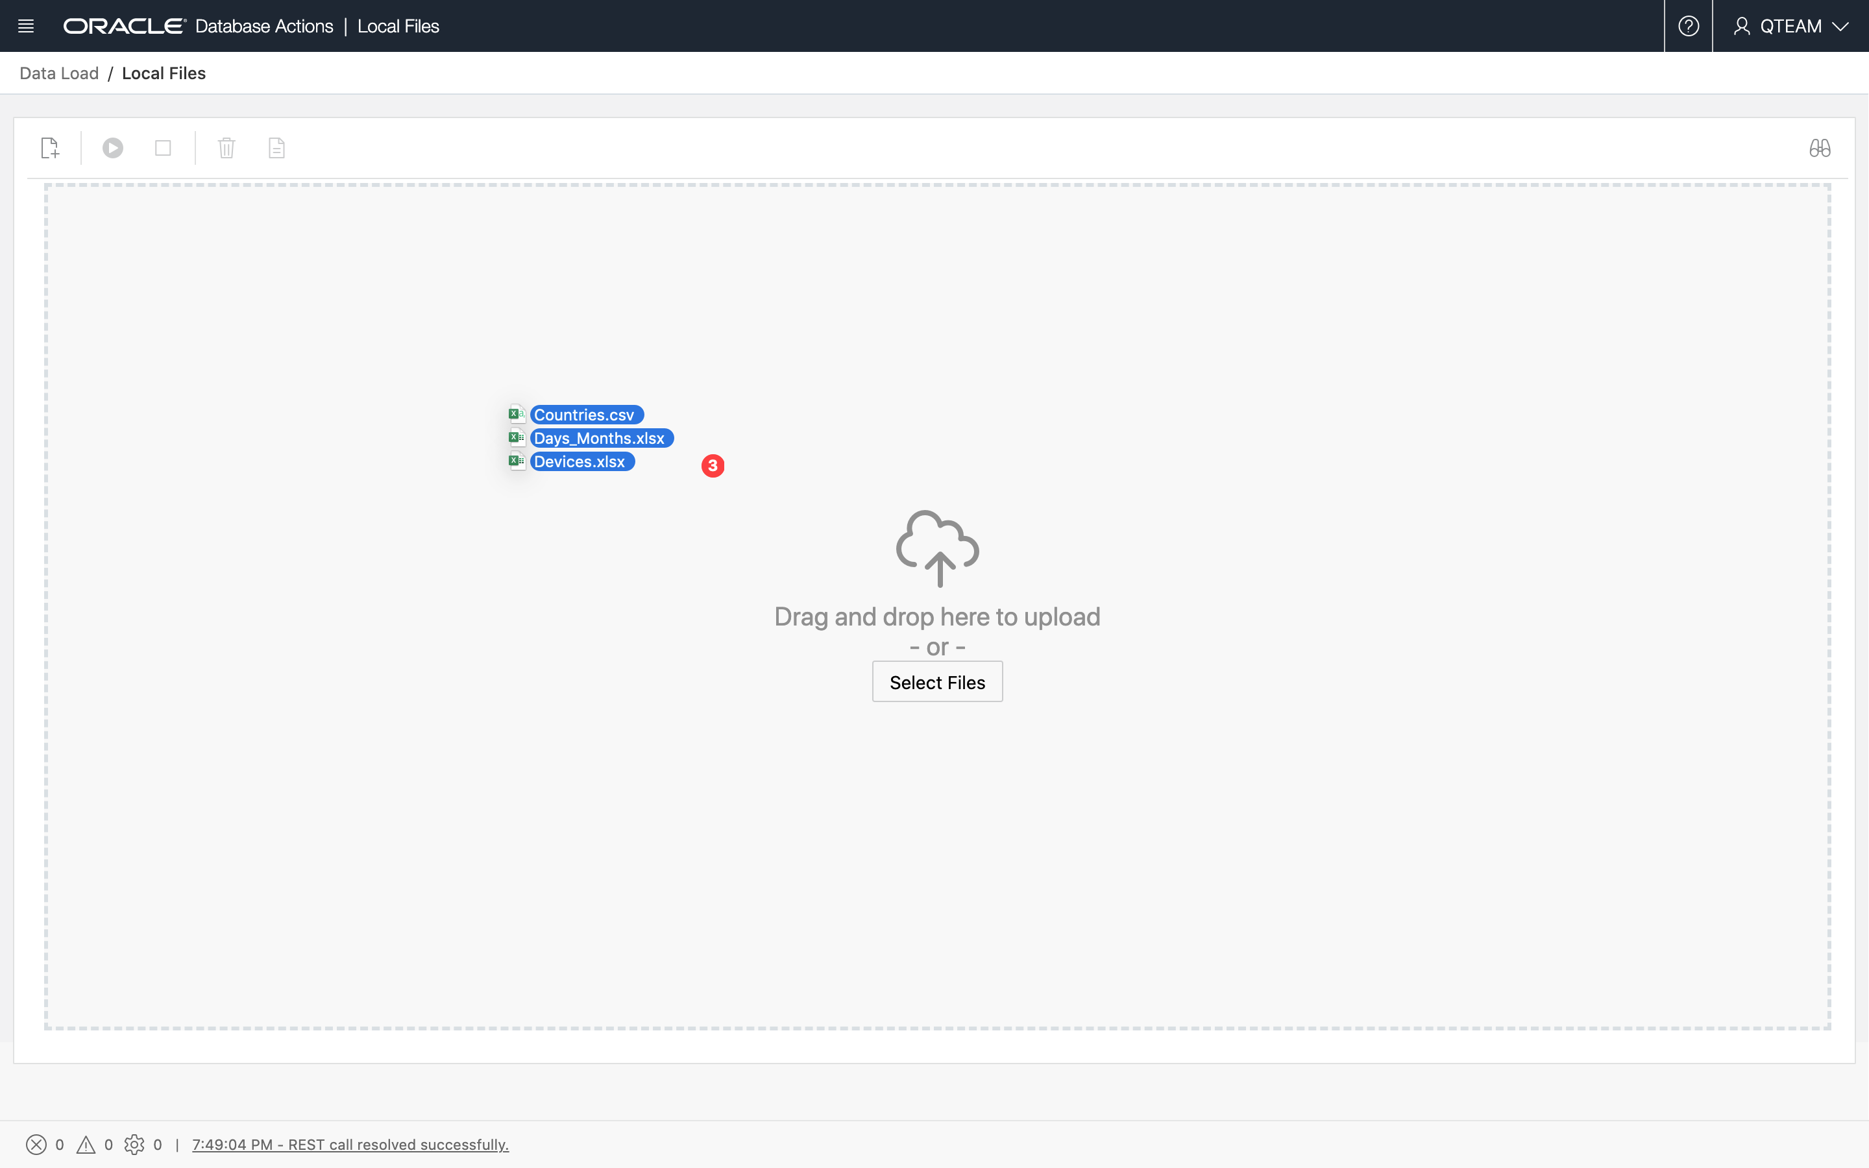Image resolution: width=1869 pixels, height=1168 pixels.
Task: Click the add file toolbar icon
Action: [50, 147]
